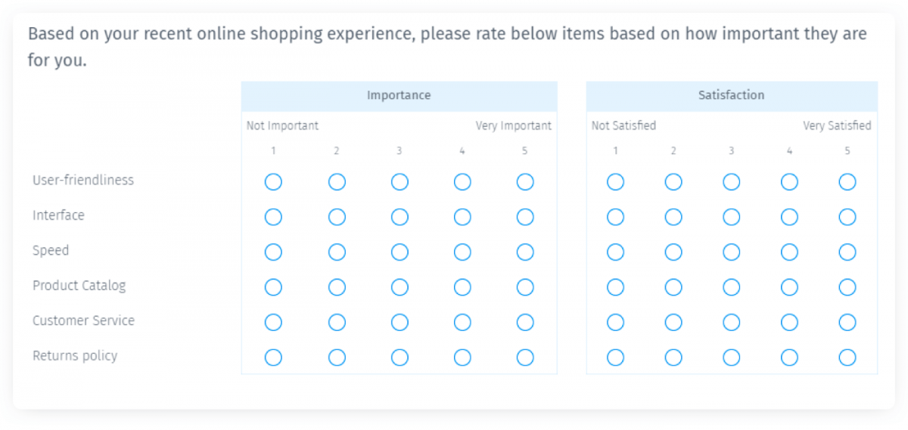Rate Customer Service importance 5

pos(525,322)
